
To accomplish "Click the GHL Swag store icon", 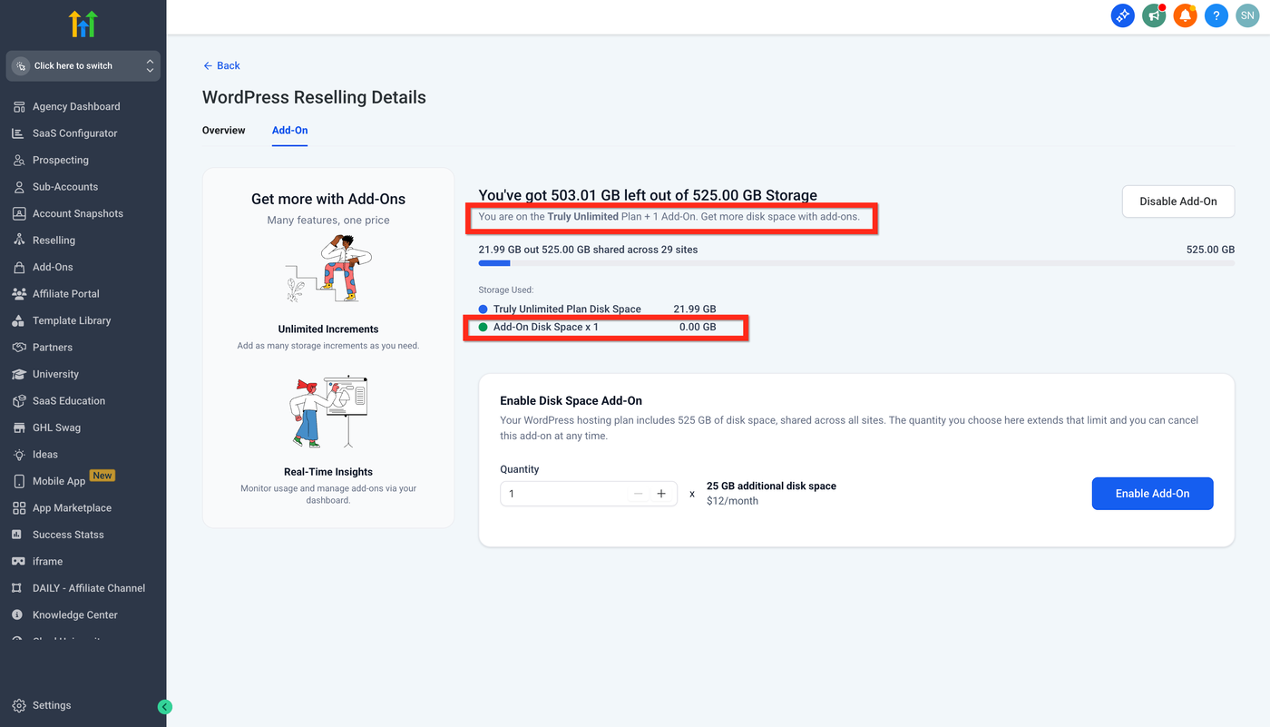I will coord(19,427).
